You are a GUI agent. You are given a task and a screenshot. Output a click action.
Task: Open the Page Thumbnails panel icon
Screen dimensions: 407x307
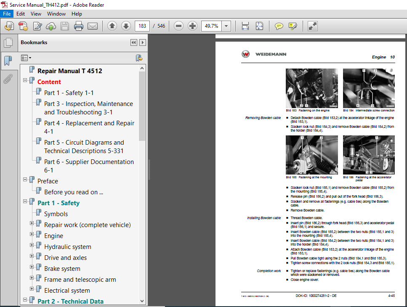click(x=8, y=42)
